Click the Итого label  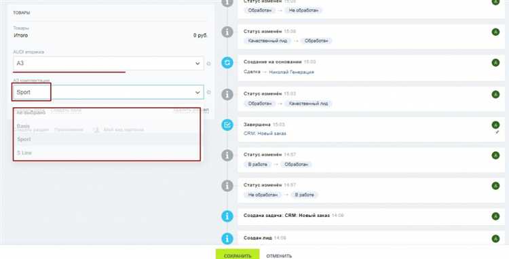point(21,35)
